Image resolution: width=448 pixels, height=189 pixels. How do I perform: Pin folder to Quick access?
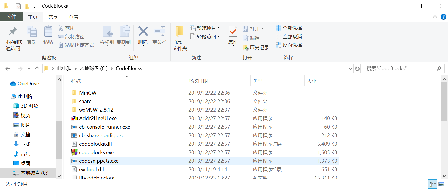[x=13, y=38]
